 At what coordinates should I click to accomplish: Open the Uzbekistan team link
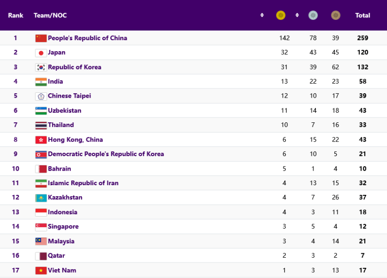(x=64, y=111)
